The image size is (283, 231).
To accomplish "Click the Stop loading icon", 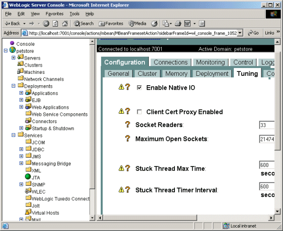I will 46,24.
